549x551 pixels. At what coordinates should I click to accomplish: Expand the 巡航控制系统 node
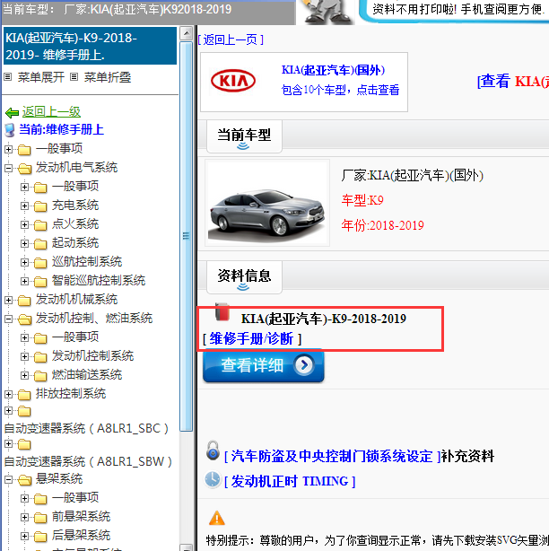click(24, 262)
